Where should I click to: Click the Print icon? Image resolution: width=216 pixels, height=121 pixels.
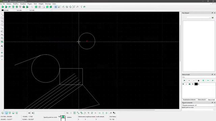pos(24,7)
